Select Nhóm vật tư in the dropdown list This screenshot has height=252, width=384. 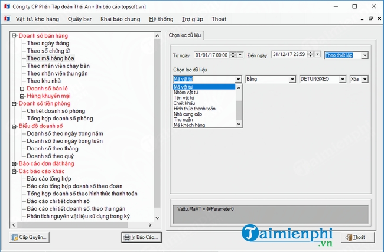click(x=186, y=93)
